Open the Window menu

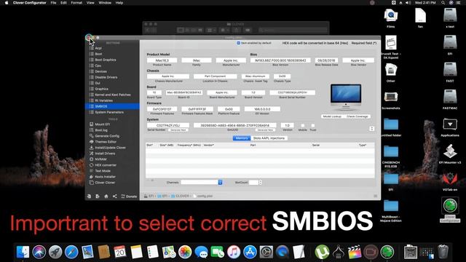(105, 3)
